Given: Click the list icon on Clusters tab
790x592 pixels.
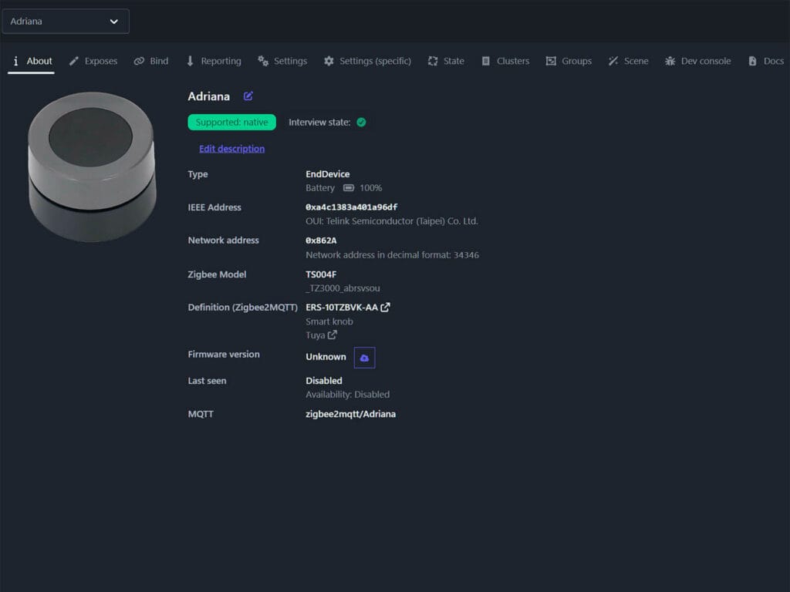Looking at the screenshot, I should [x=486, y=61].
